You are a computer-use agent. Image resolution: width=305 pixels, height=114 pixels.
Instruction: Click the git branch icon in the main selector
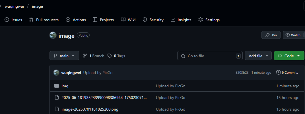pos(55,56)
